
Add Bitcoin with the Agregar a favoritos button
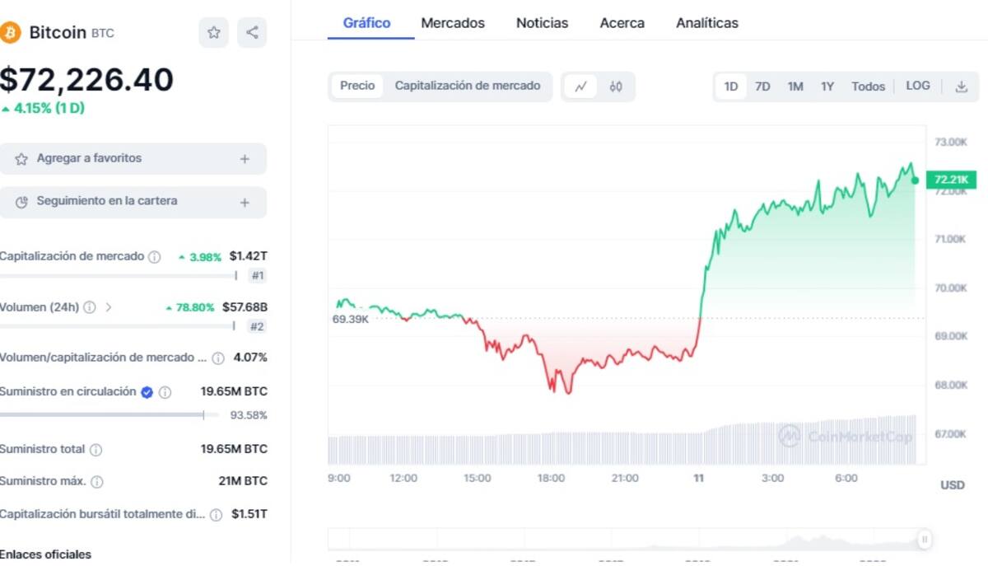tap(134, 158)
